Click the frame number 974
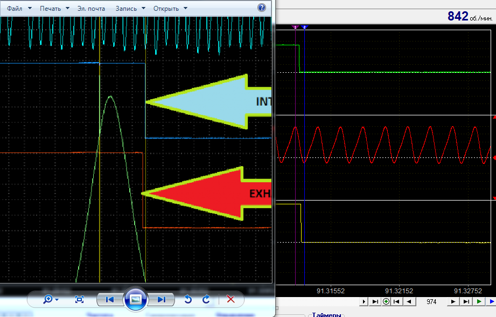Image resolution: width=496 pixels, height=317 pixels. [x=431, y=302]
